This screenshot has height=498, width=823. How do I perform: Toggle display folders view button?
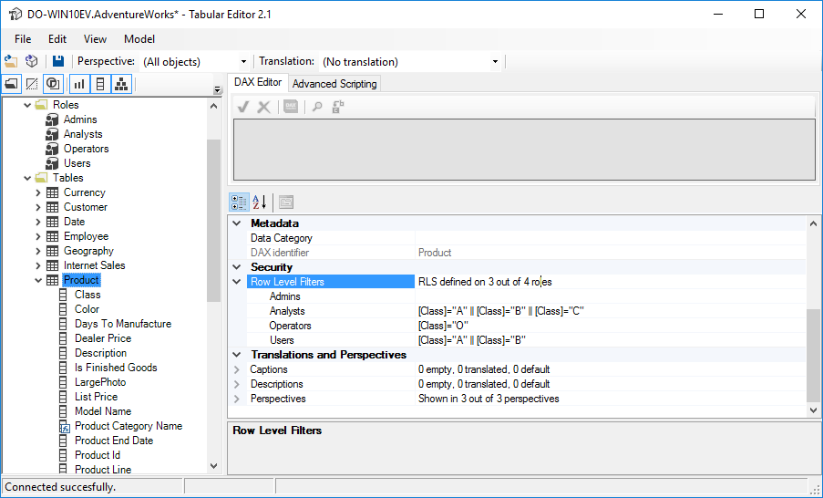tap(12, 84)
